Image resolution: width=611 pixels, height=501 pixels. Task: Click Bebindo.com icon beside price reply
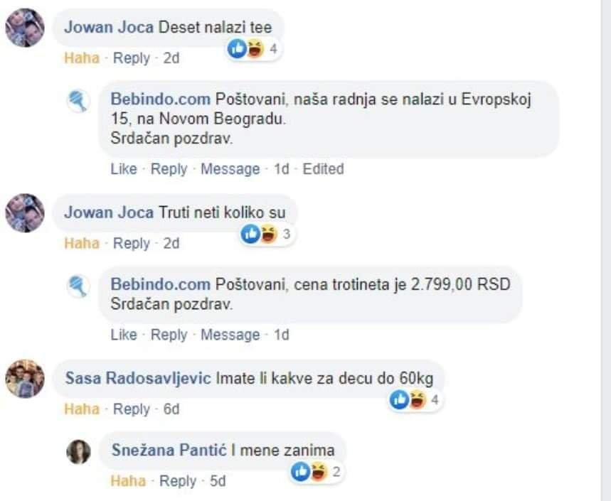click(79, 286)
